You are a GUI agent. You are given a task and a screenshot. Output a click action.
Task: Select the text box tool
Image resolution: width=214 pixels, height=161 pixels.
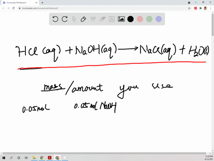[x=111, y=19]
